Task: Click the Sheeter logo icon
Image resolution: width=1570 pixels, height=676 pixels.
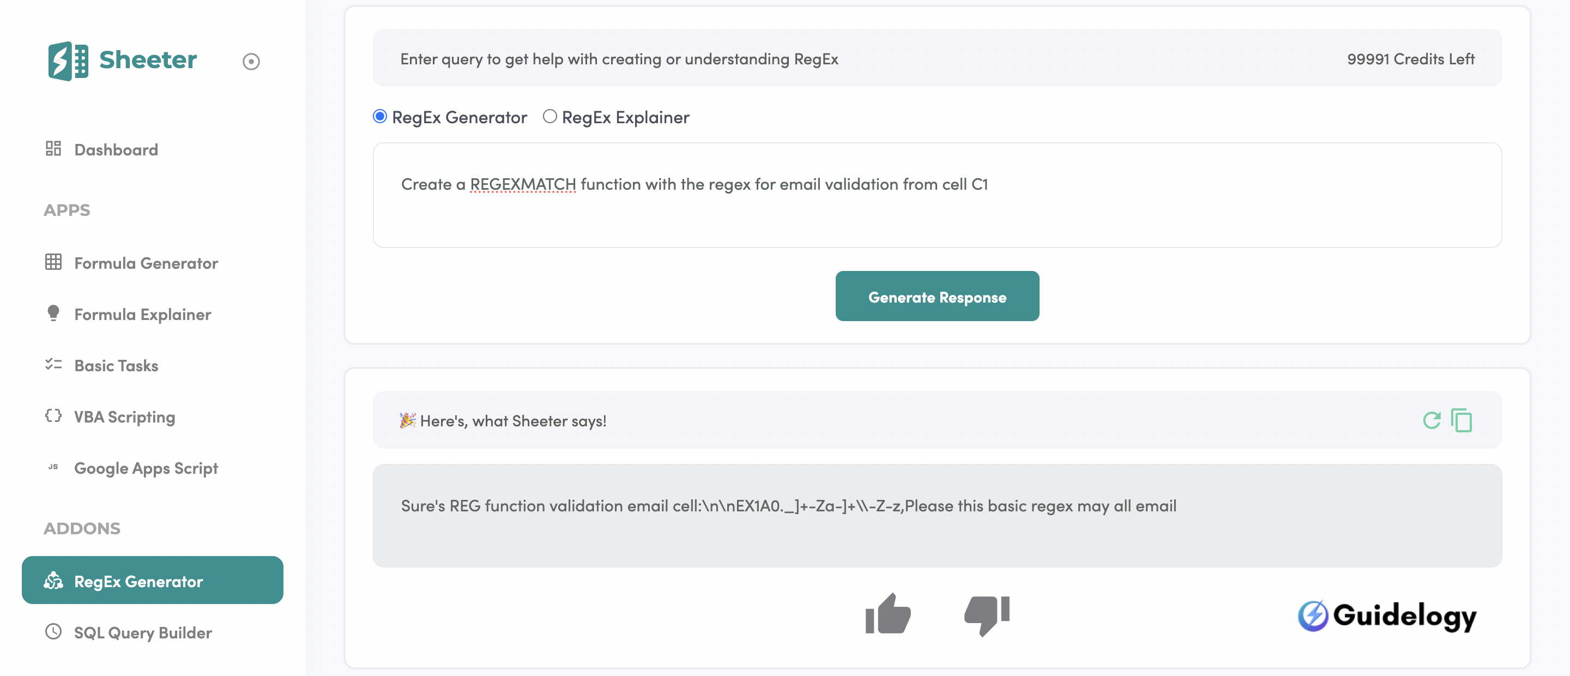Action: coord(68,61)
